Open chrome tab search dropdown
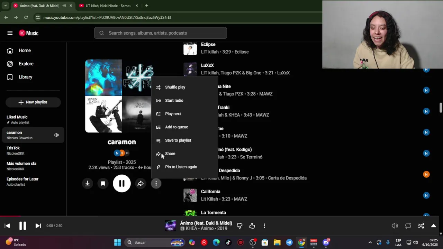Image resolution: width=443 pixels, height=249 pixels. [5, 6]
